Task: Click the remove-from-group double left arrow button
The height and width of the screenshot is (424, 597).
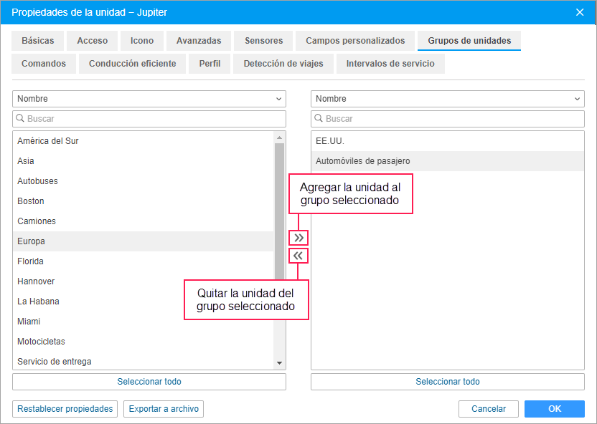Action: pyautogui.click(x=298, y=256)
